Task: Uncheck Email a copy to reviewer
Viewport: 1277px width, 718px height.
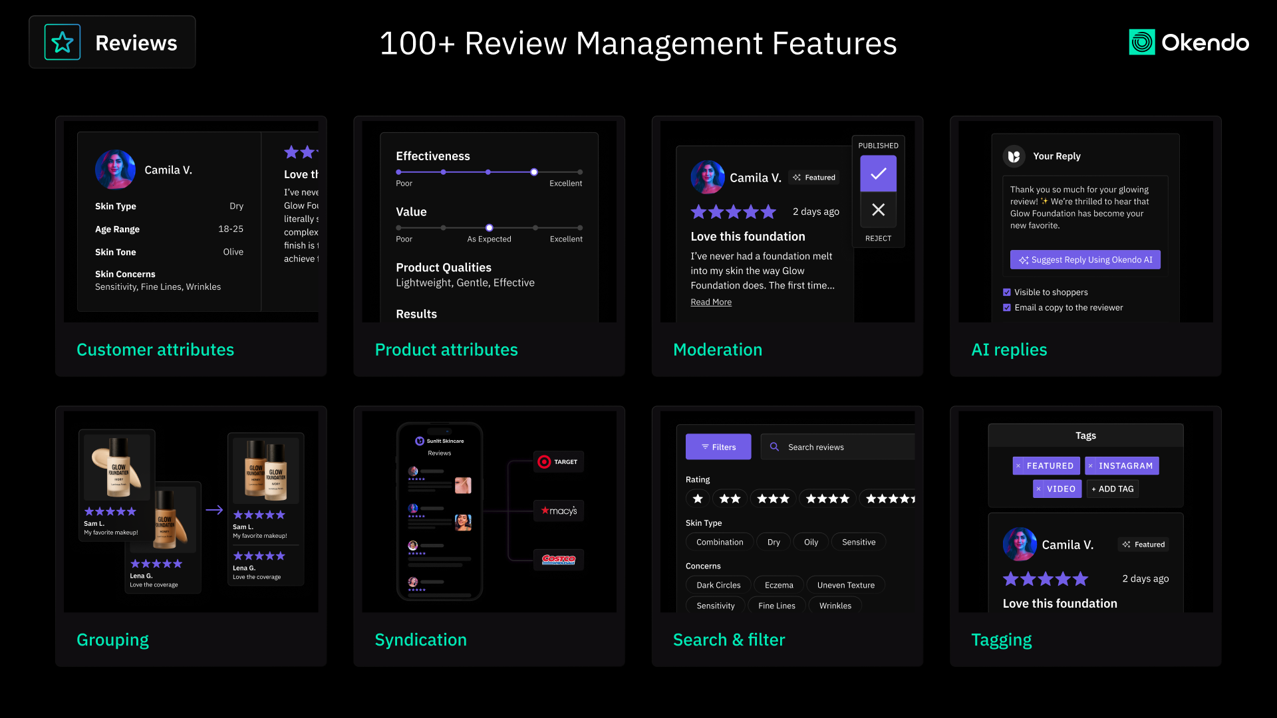Action: [1007, 308]
